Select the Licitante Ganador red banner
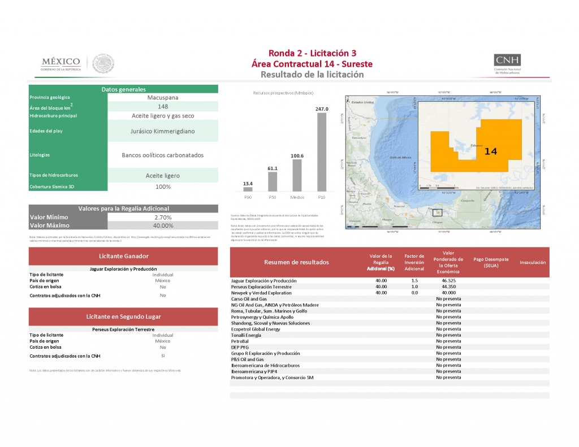This screenshot has width=579, height=447. [123, 256]
